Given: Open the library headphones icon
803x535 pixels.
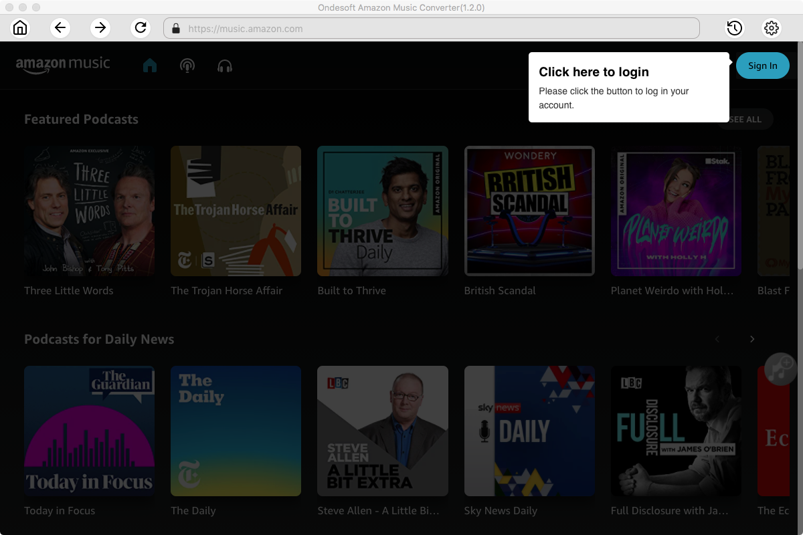Looking at the screenshot, I should (x=225, y=66).
